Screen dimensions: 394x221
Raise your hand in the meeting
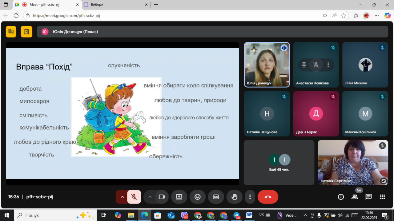tap(235, 197)
